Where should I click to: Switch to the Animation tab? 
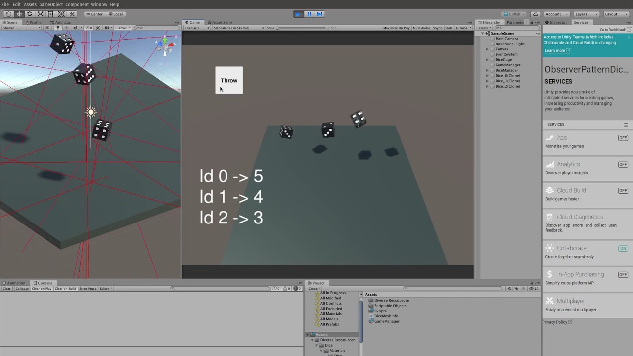[x=14, y=283]
